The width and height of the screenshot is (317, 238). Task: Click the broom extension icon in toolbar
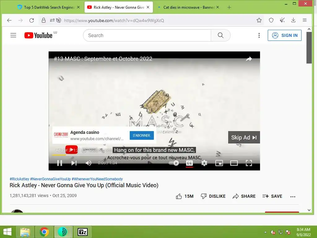point(282,20)
